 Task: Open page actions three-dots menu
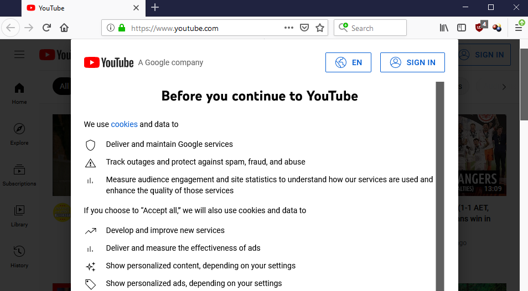point(288,28)
